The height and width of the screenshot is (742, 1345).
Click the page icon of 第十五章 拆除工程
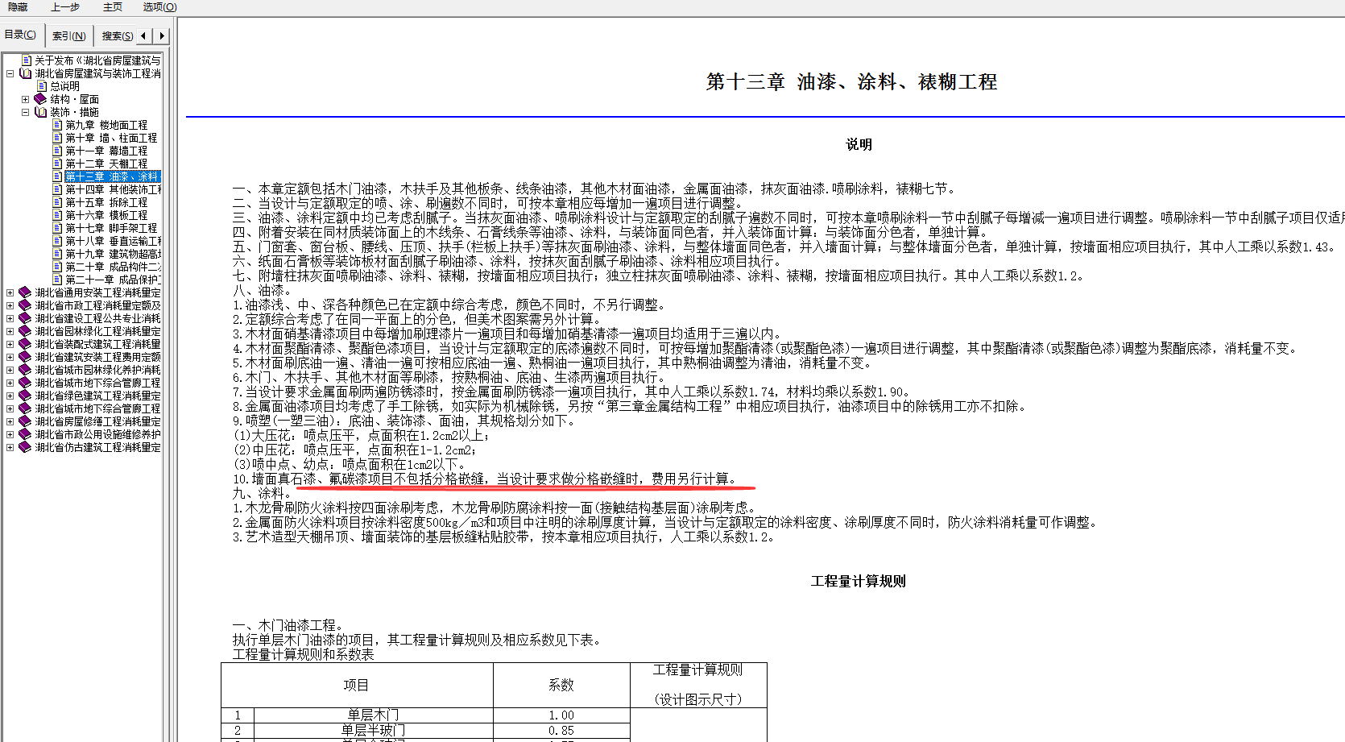tap(57, 202)
